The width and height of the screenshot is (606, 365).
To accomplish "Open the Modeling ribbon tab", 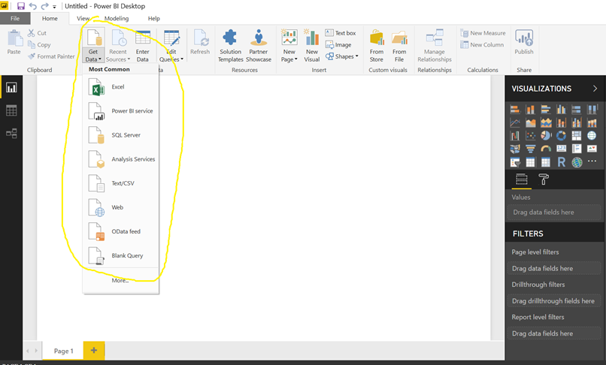I will [x=116, y=18].
